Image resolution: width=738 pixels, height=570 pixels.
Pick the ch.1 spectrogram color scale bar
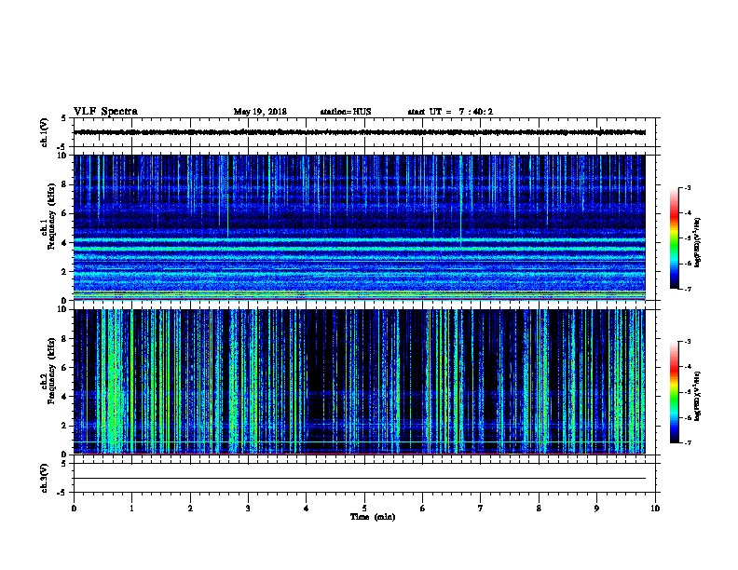(x=674, y=238)
